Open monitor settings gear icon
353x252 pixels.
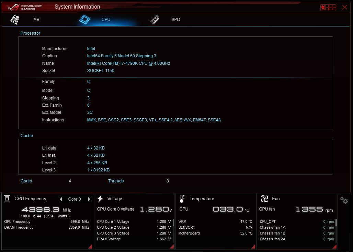click(344, 200)
